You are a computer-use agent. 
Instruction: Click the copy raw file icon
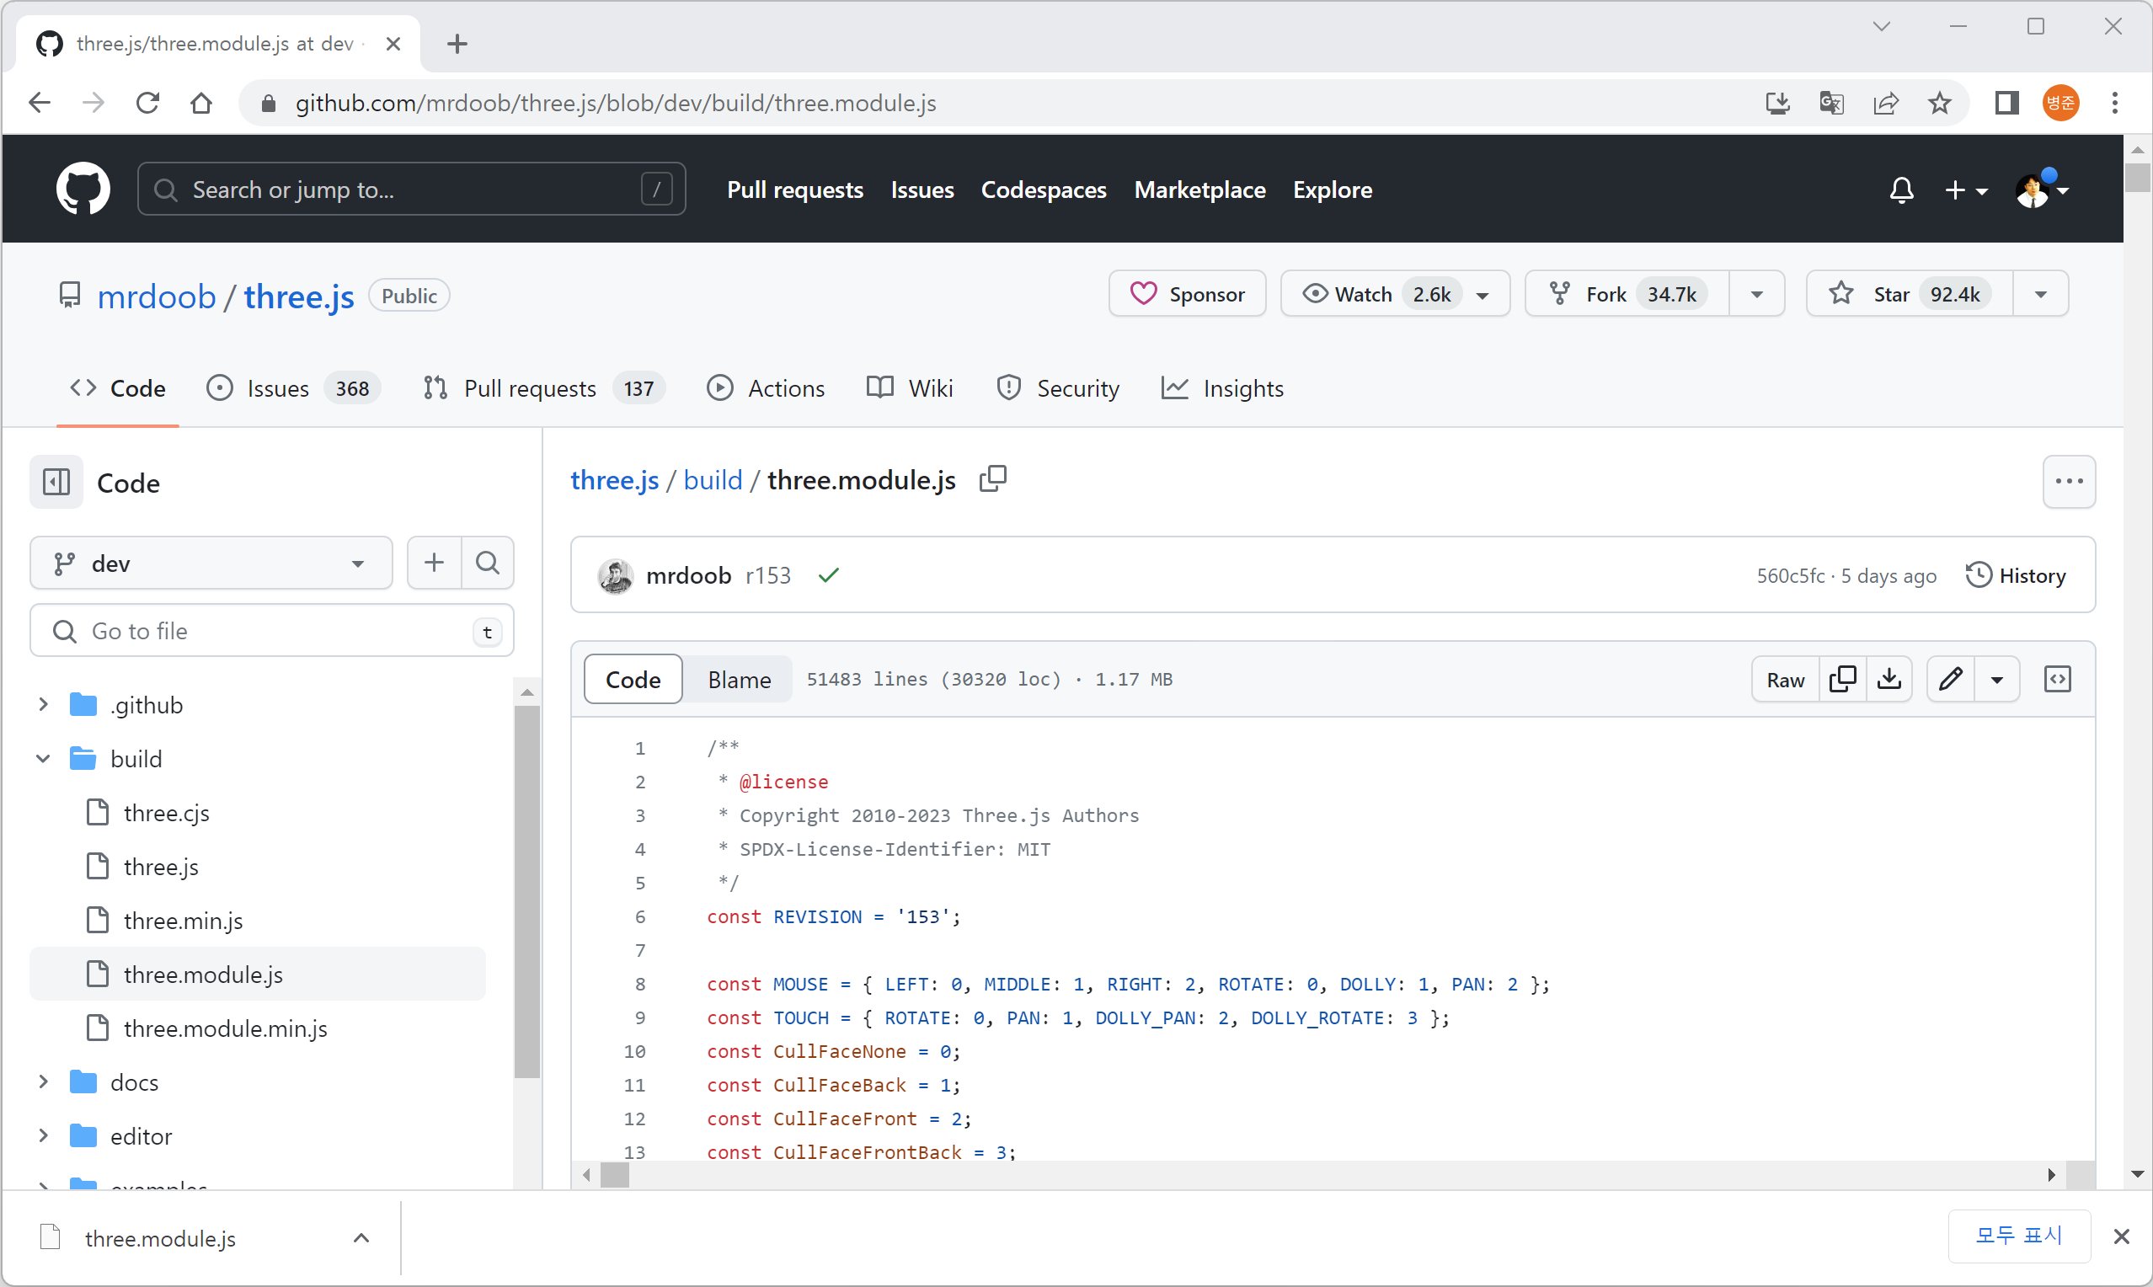1841,679
